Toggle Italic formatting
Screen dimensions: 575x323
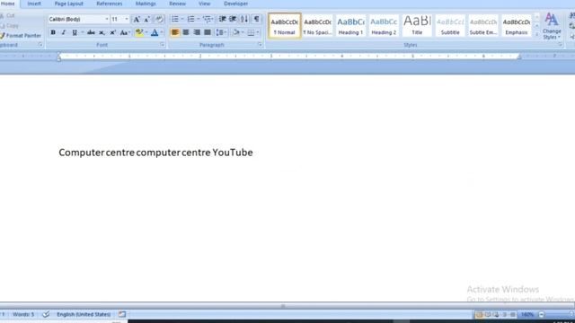[x=64, y=32]
